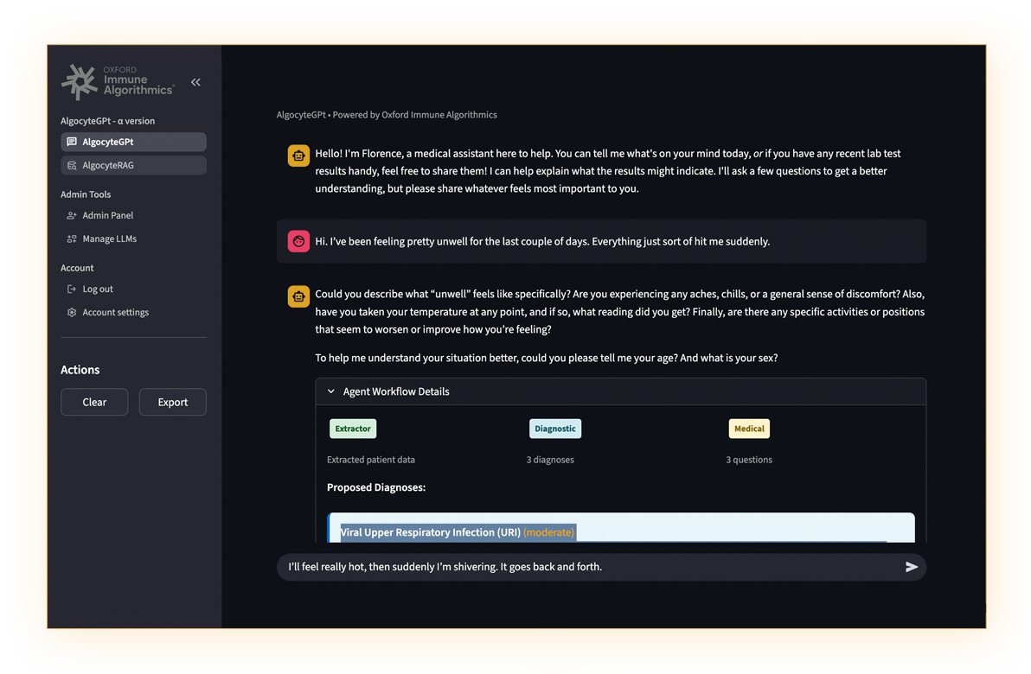The image size is (1031, 674).
Task: Click the AlgocyteGPt chat icon in sidebar
Action: click(72, 142)
